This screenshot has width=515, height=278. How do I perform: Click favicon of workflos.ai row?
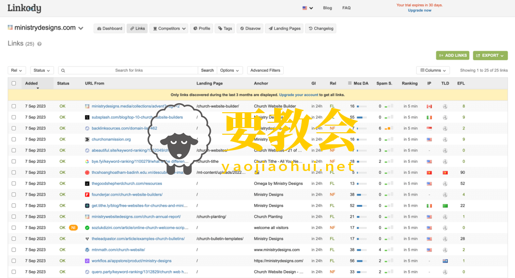tap(87, 261)
